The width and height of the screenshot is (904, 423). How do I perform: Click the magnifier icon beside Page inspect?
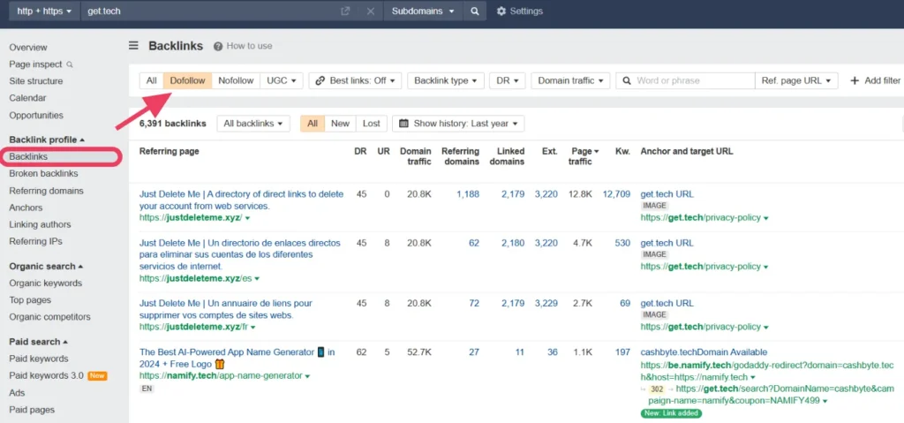(70, 64)
